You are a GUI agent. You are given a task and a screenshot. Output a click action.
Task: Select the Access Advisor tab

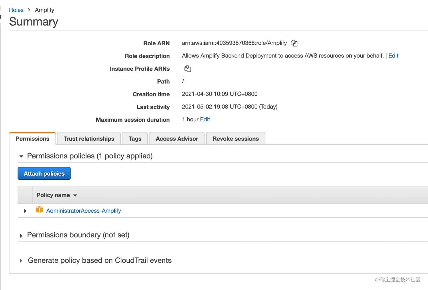[x=177, y=139]
